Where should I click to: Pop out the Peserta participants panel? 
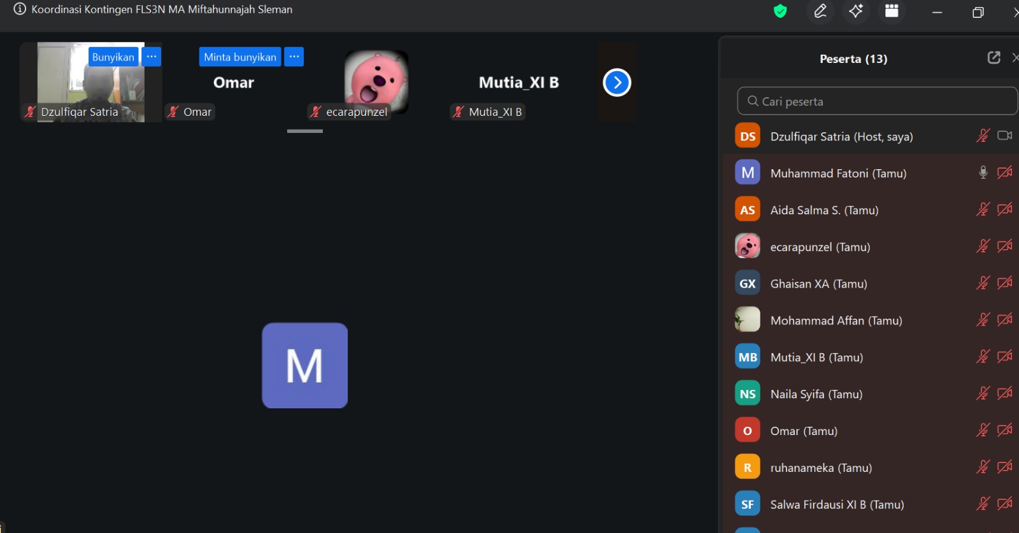click(x=994, y=58)
